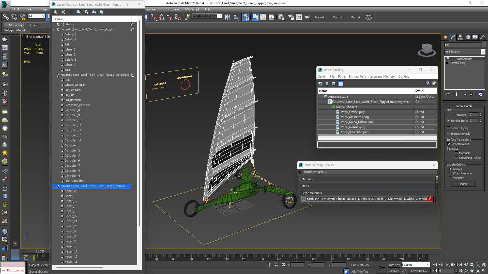Click the Auto Key button
Viewport: 488px width, 274px height.
click(394, 265)
